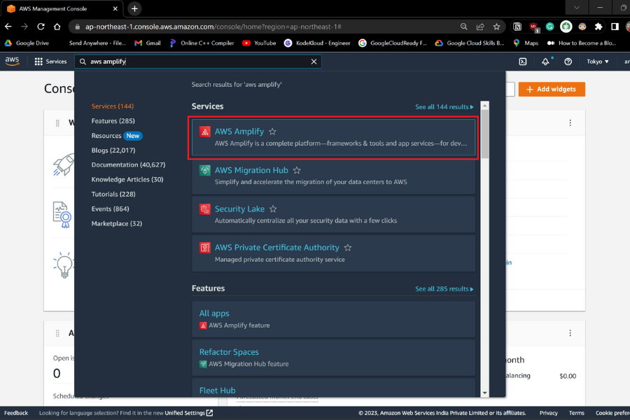This screenshot has width=630, height=420.
Task: Click the search box magnifier icon
Action: pos(83,62)
